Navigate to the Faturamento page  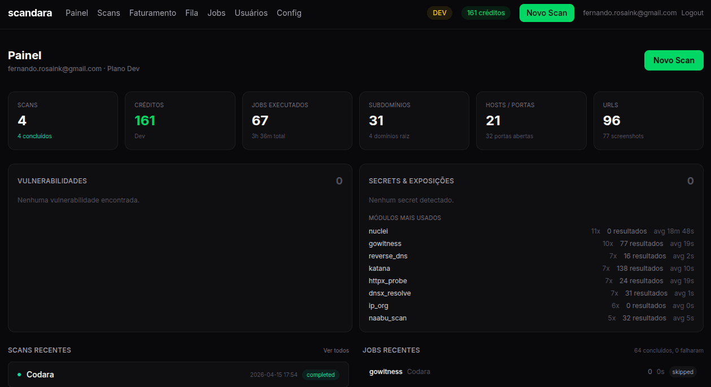tap(152, 12)
